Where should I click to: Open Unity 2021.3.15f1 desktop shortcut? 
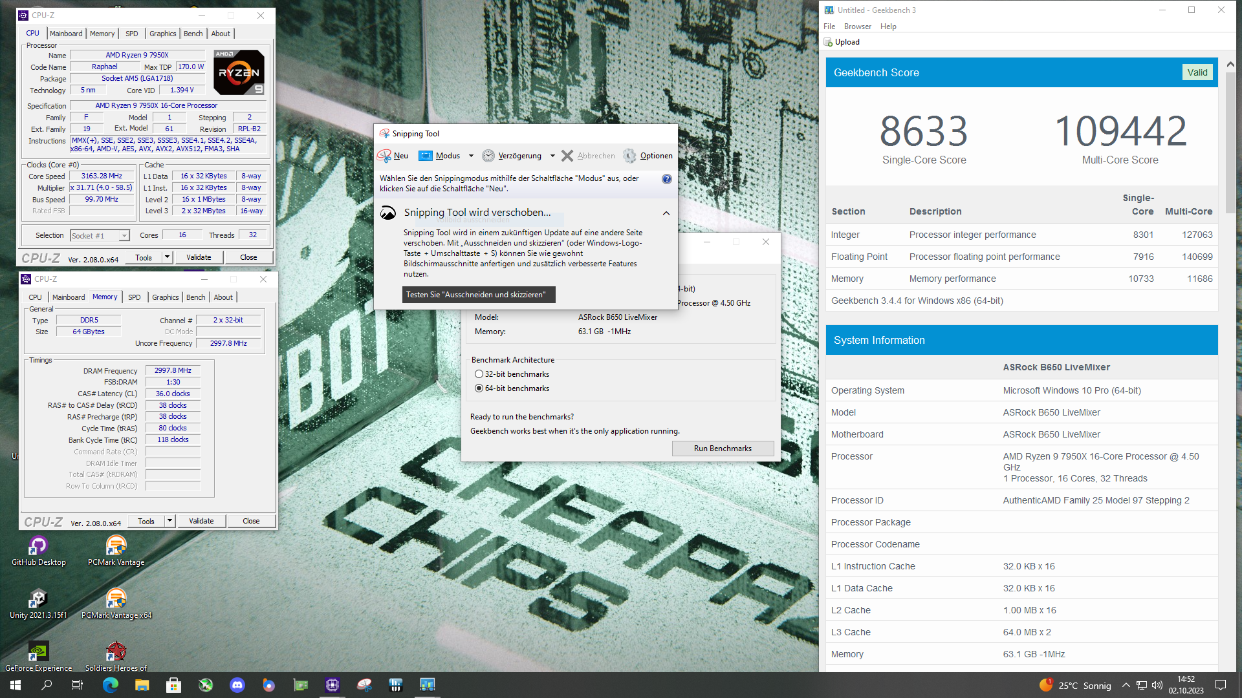click(x=38, y=599)
